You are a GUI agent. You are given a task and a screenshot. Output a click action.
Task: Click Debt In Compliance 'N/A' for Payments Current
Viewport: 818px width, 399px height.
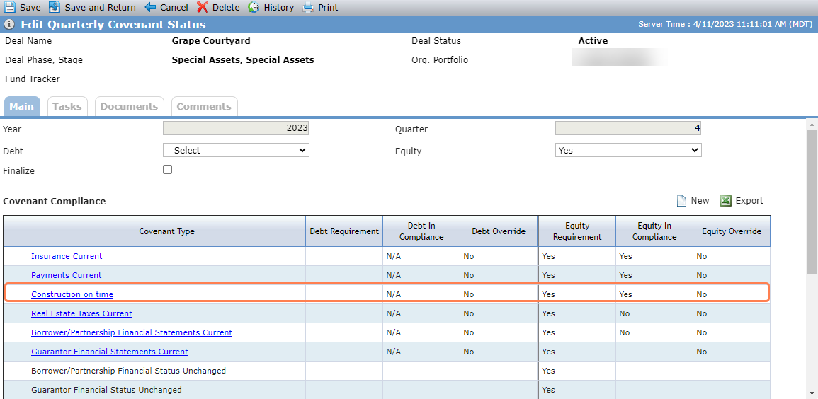coord(393,275)
